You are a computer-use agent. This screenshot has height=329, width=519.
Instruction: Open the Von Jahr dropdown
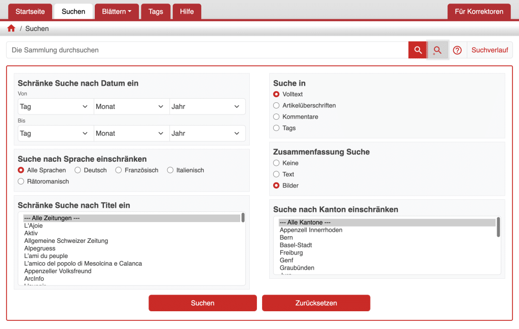click(x=206, y=106)
